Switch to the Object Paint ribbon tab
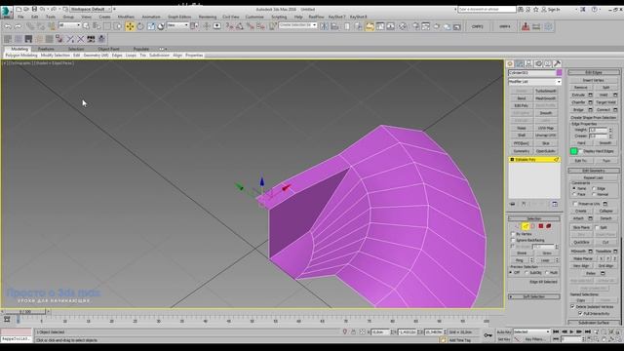The height and width of the screenshot is (351, 624). pyautogui.click(x=108, y=49)
